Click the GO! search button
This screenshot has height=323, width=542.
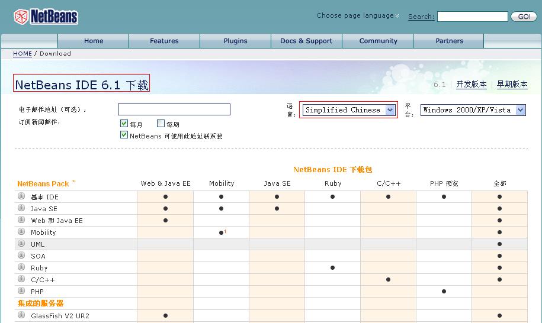(524, 17)
